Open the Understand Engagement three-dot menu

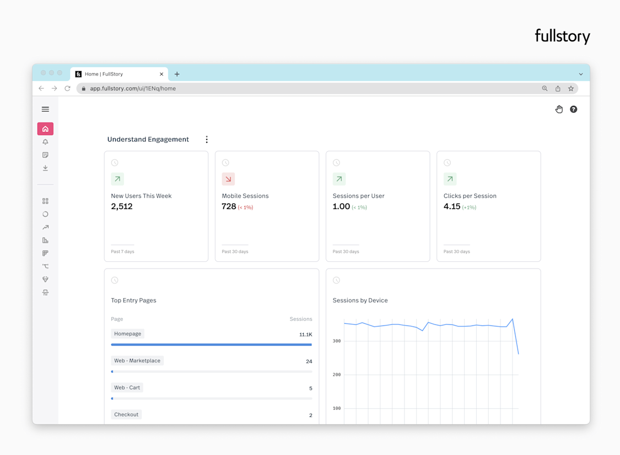click(x=207, y=139)
